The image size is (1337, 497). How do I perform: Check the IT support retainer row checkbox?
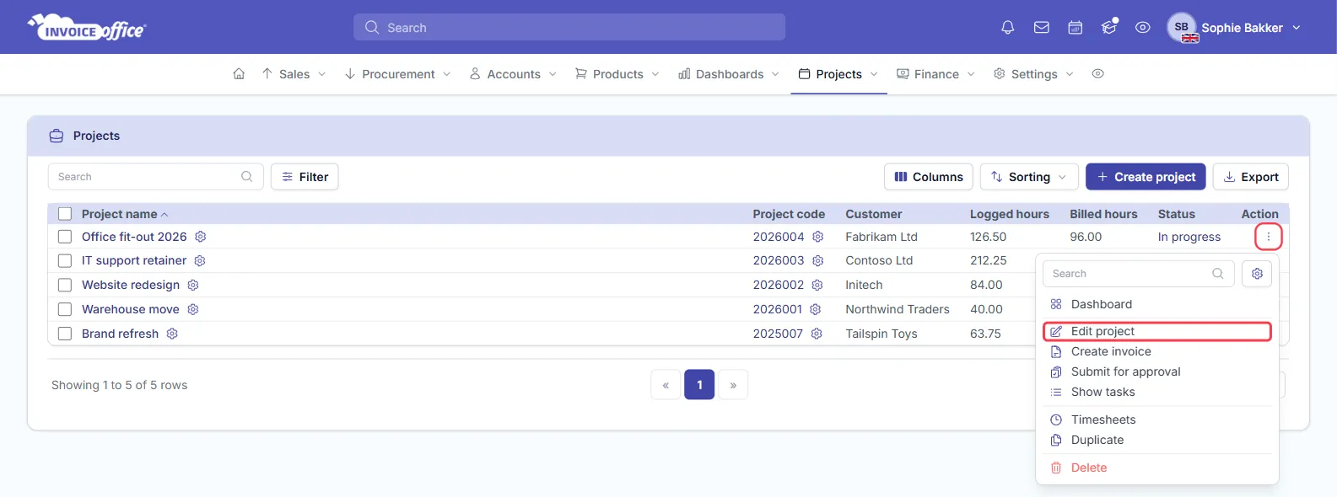[65, 260]
